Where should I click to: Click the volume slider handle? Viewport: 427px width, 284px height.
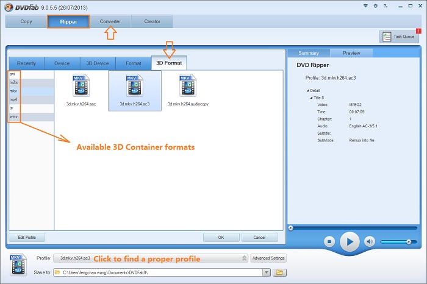coord(409,241)
